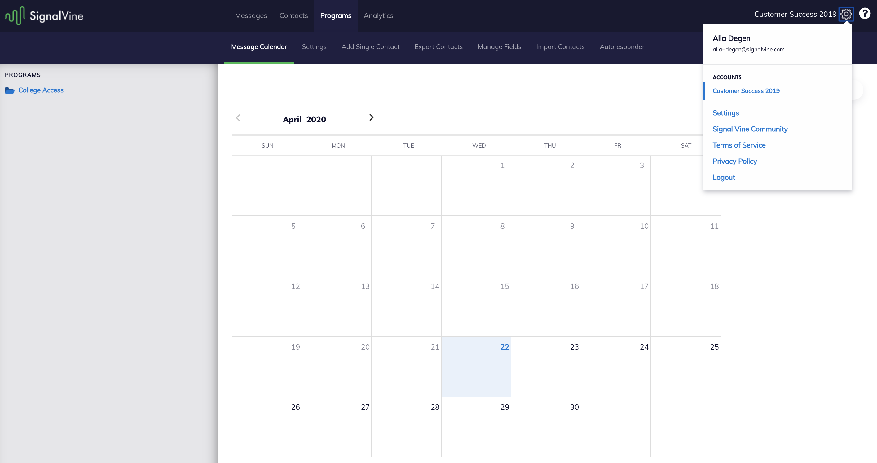This screenshot has height=463, width=877.
Task: Select calendar day 15
Action: coord(476,306)
